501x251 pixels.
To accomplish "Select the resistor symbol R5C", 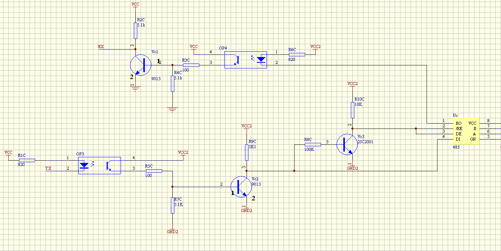I will click(x=154, y=171).
